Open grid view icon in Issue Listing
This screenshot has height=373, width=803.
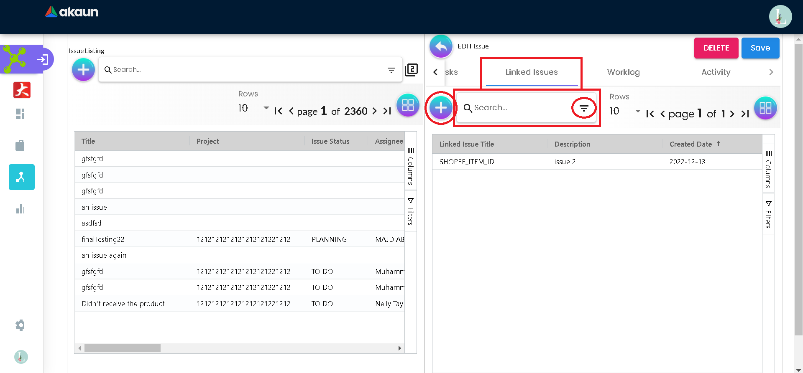(407, 105)
